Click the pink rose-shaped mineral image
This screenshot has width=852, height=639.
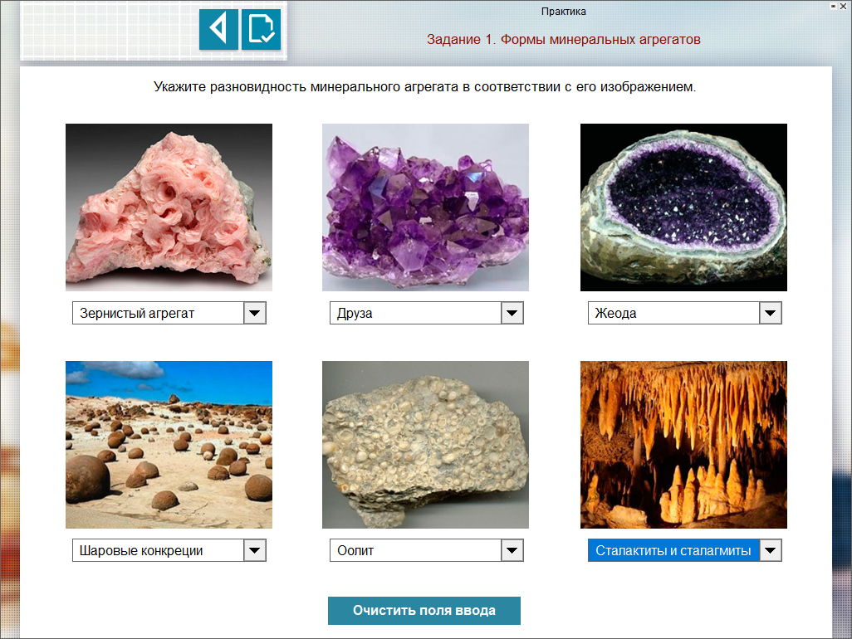[x=169, y=207]
